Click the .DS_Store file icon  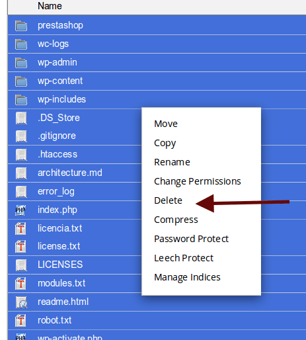[21, 118]
